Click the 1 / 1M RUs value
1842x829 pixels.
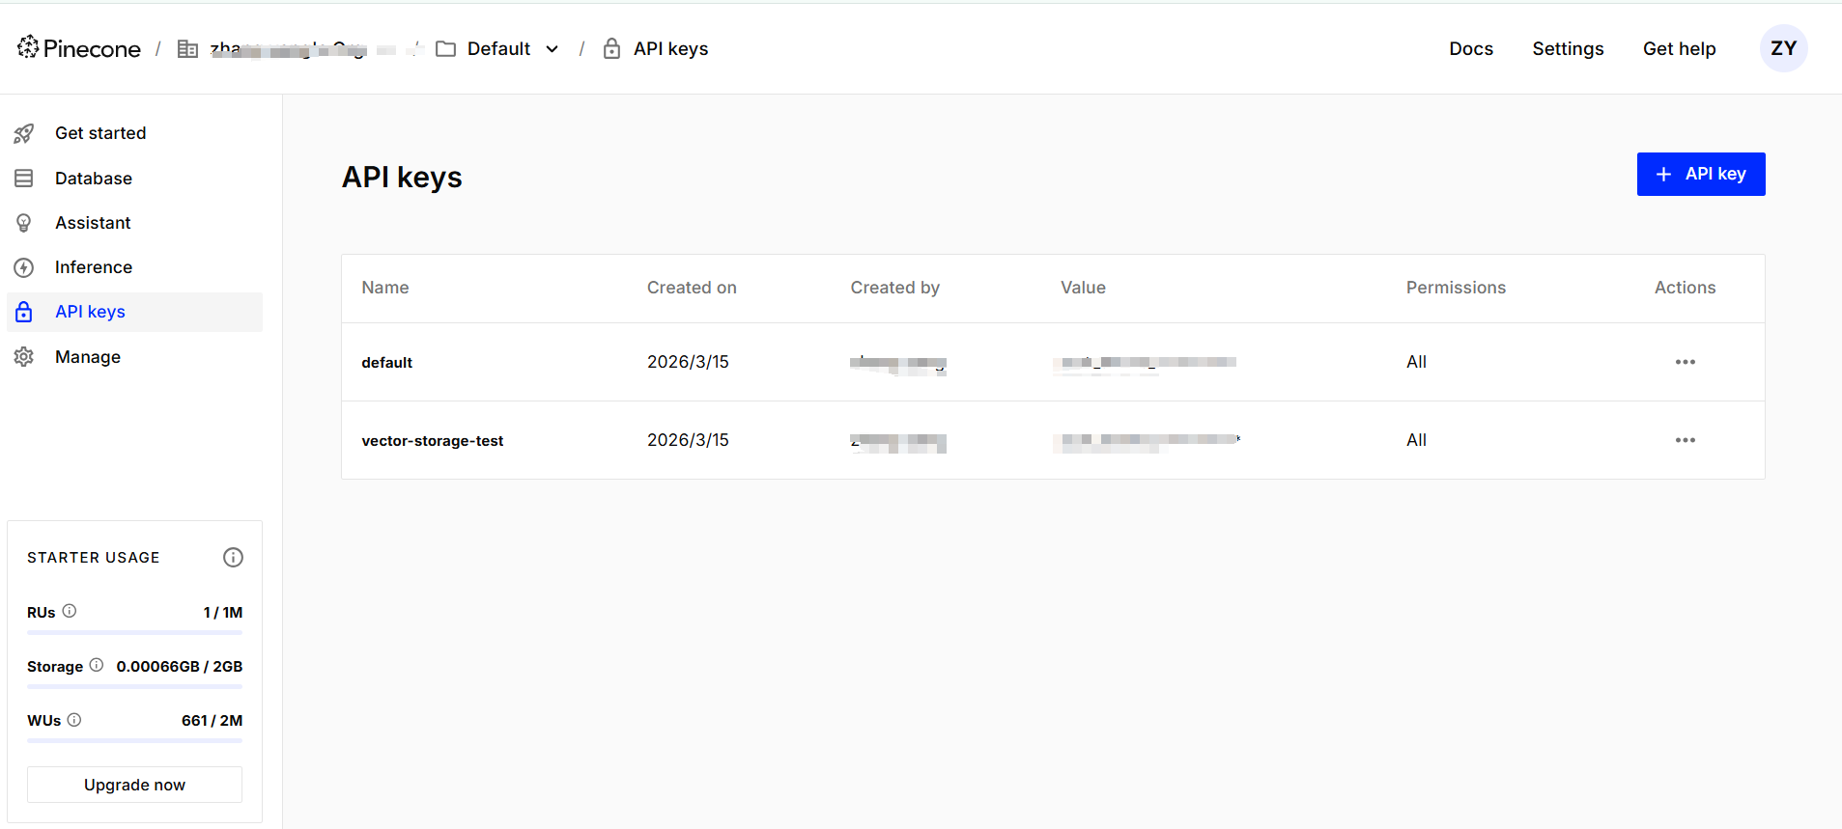coord(223,613)
